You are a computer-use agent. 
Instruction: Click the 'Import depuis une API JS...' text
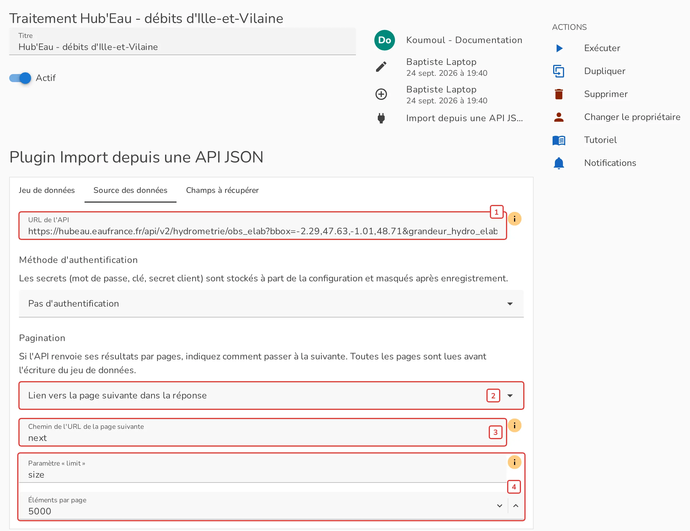464,118
